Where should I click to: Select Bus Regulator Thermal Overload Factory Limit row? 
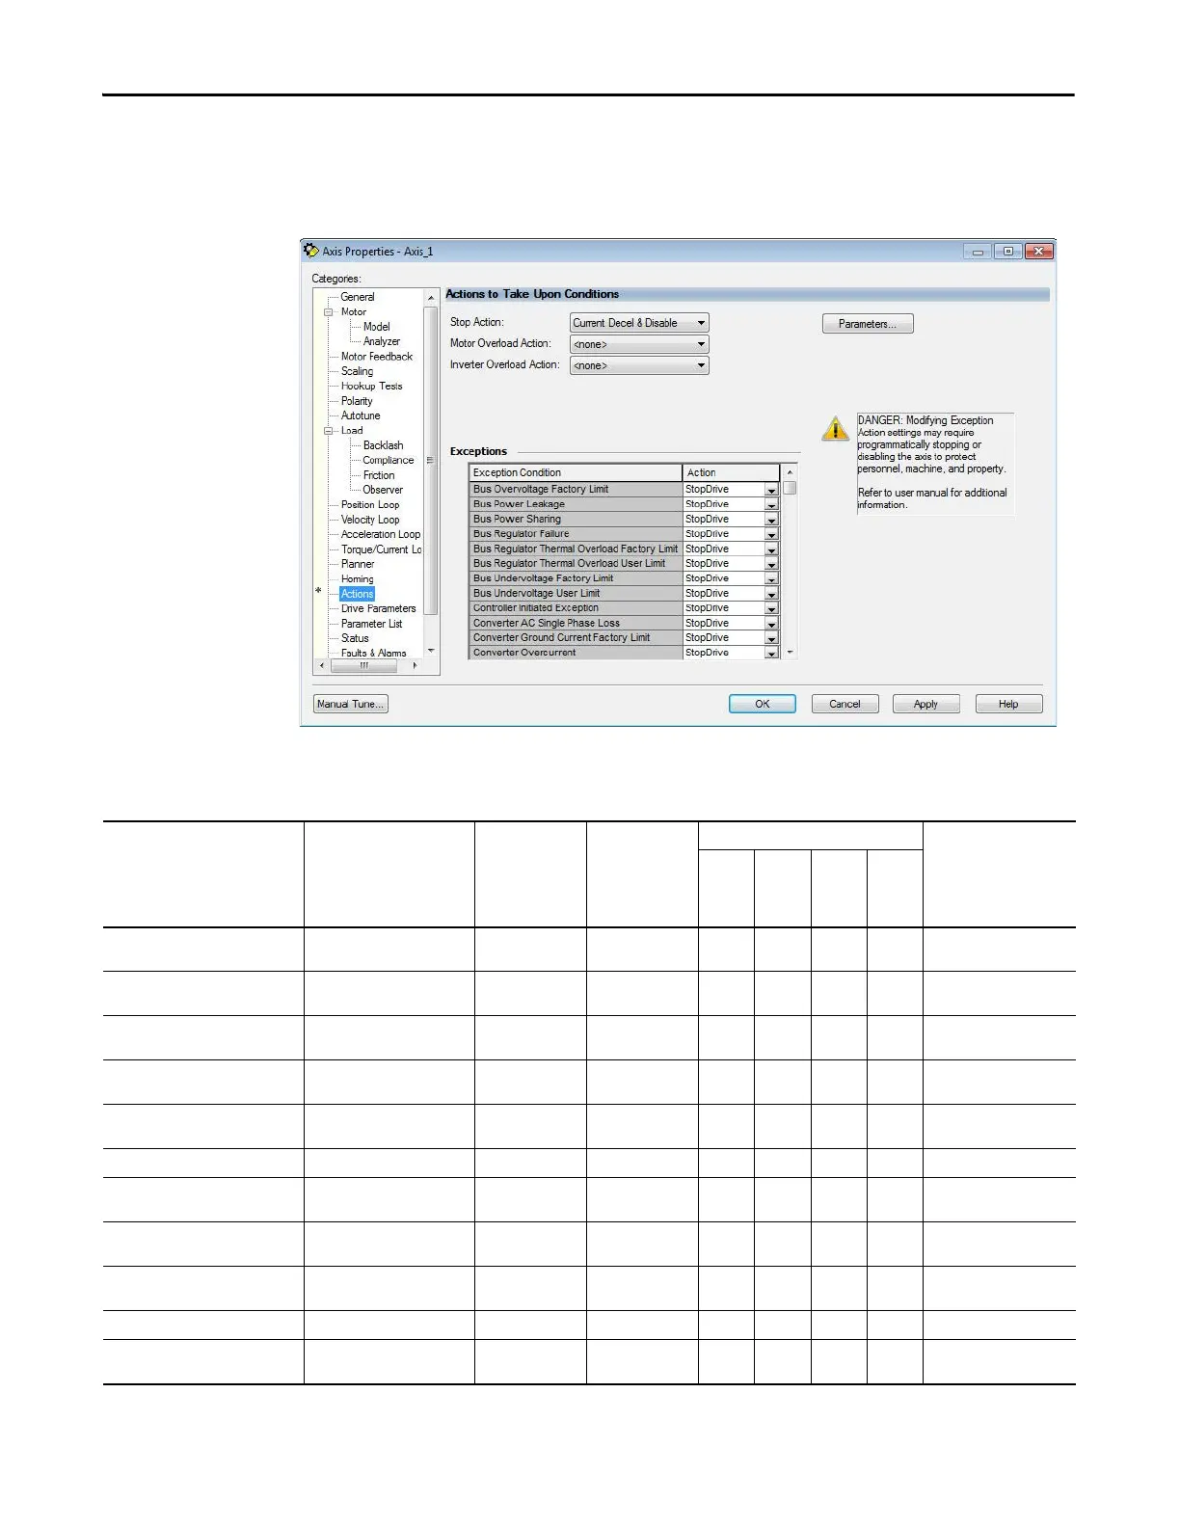coord(576,549)
